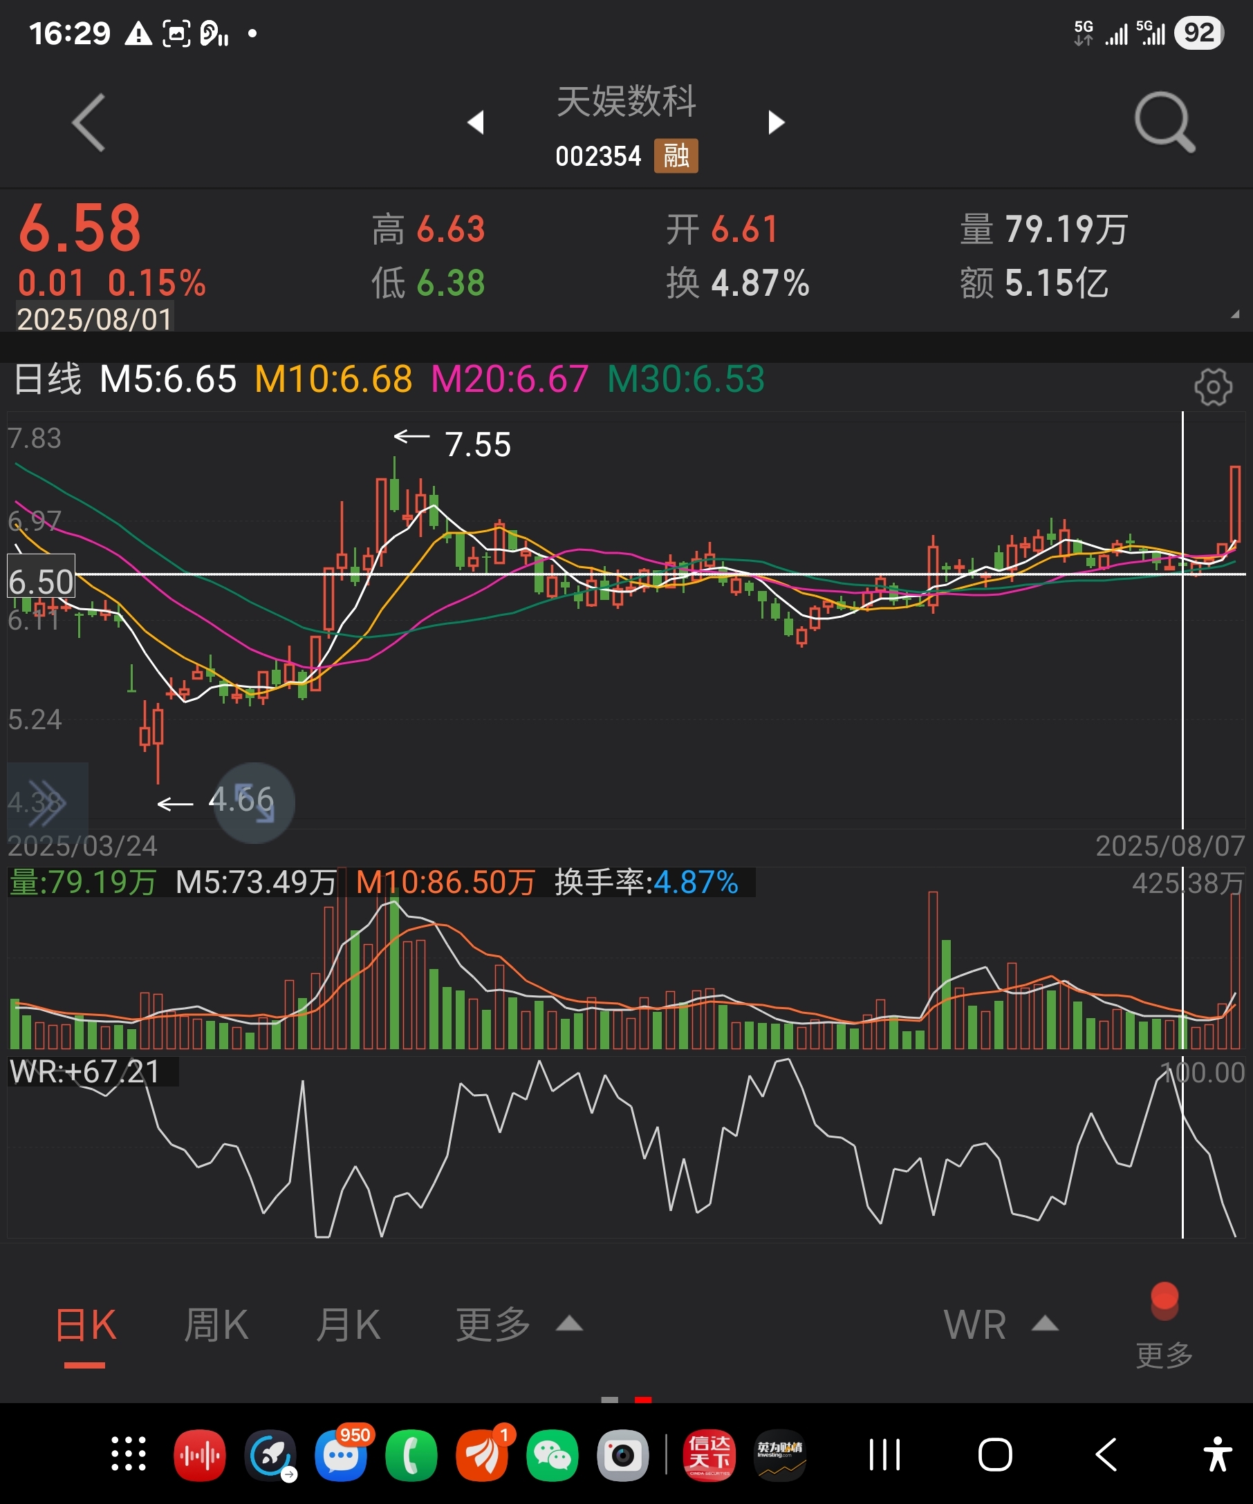Open the WeChat app icon

553,1455
